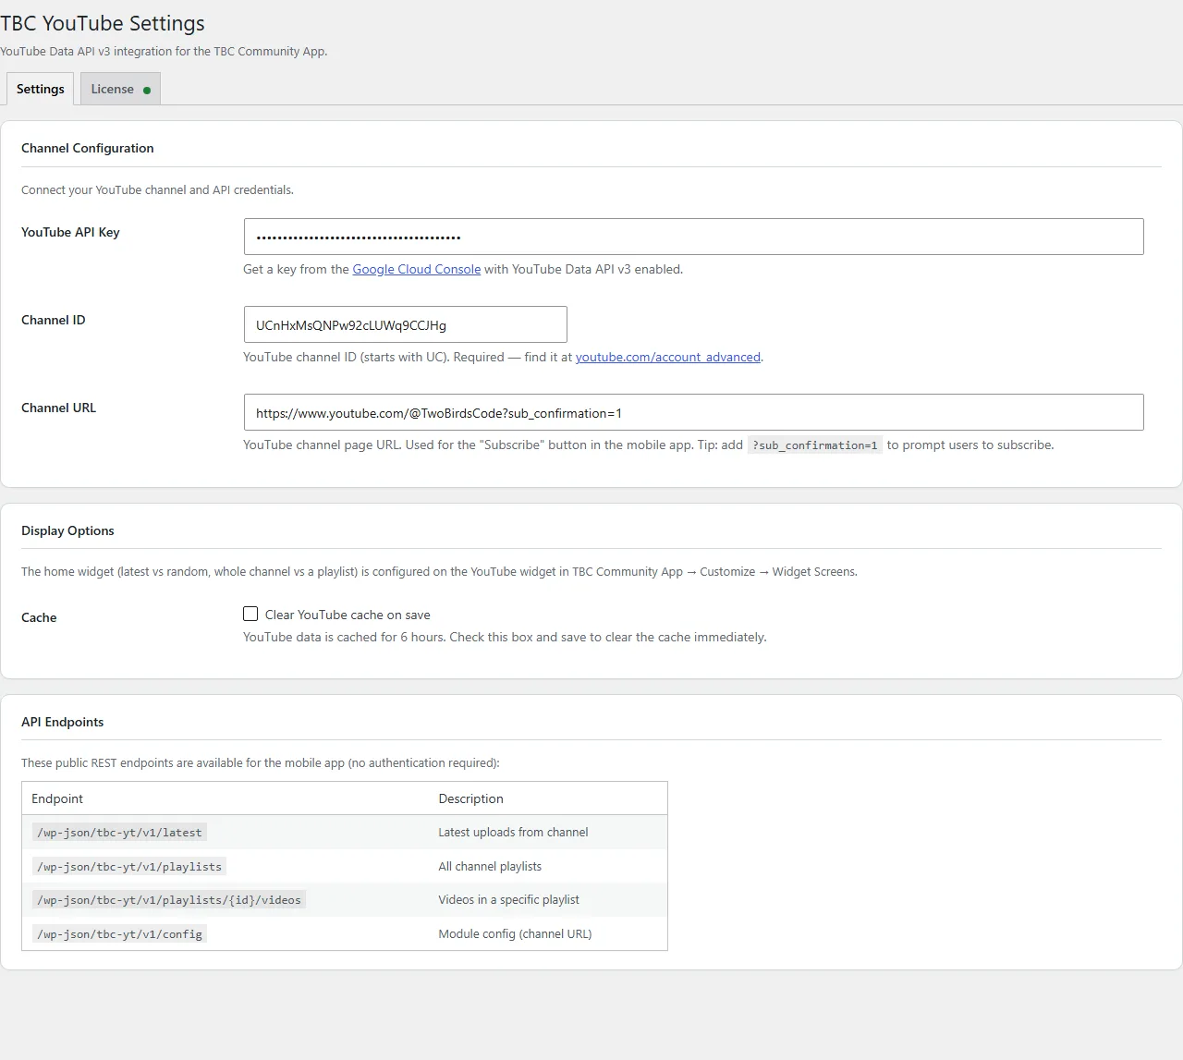Image resolution: width=1183 pixels, height=1060 pixels.
Task: Click the Channel Configuration section heading
Action: point(88,148)
